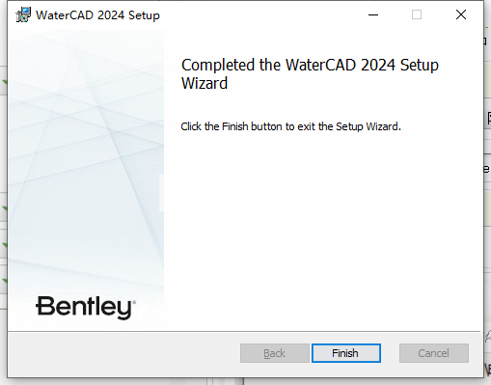Click the 'Click the Finish button to exit' message
The image size is (491, 385).
290,126
